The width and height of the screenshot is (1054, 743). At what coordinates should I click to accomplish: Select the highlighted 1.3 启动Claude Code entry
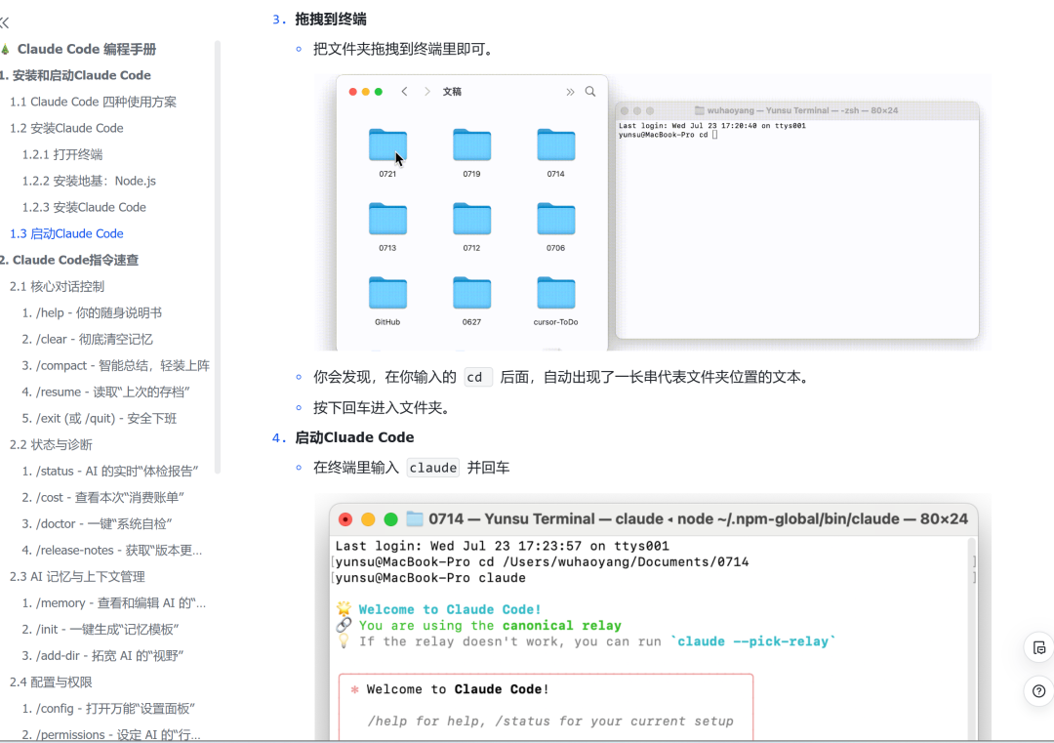pyautogui.click(x=66, y=233)
